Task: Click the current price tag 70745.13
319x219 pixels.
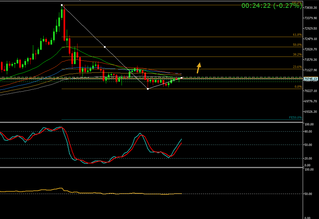Action: (x=310, y=79)
